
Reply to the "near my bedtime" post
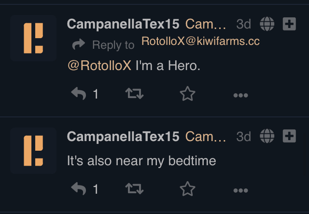coord(79,188)
